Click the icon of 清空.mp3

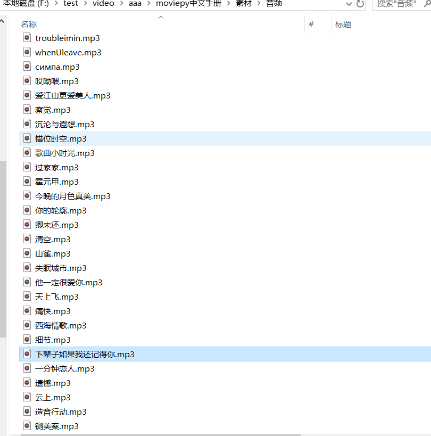(27, 239)
